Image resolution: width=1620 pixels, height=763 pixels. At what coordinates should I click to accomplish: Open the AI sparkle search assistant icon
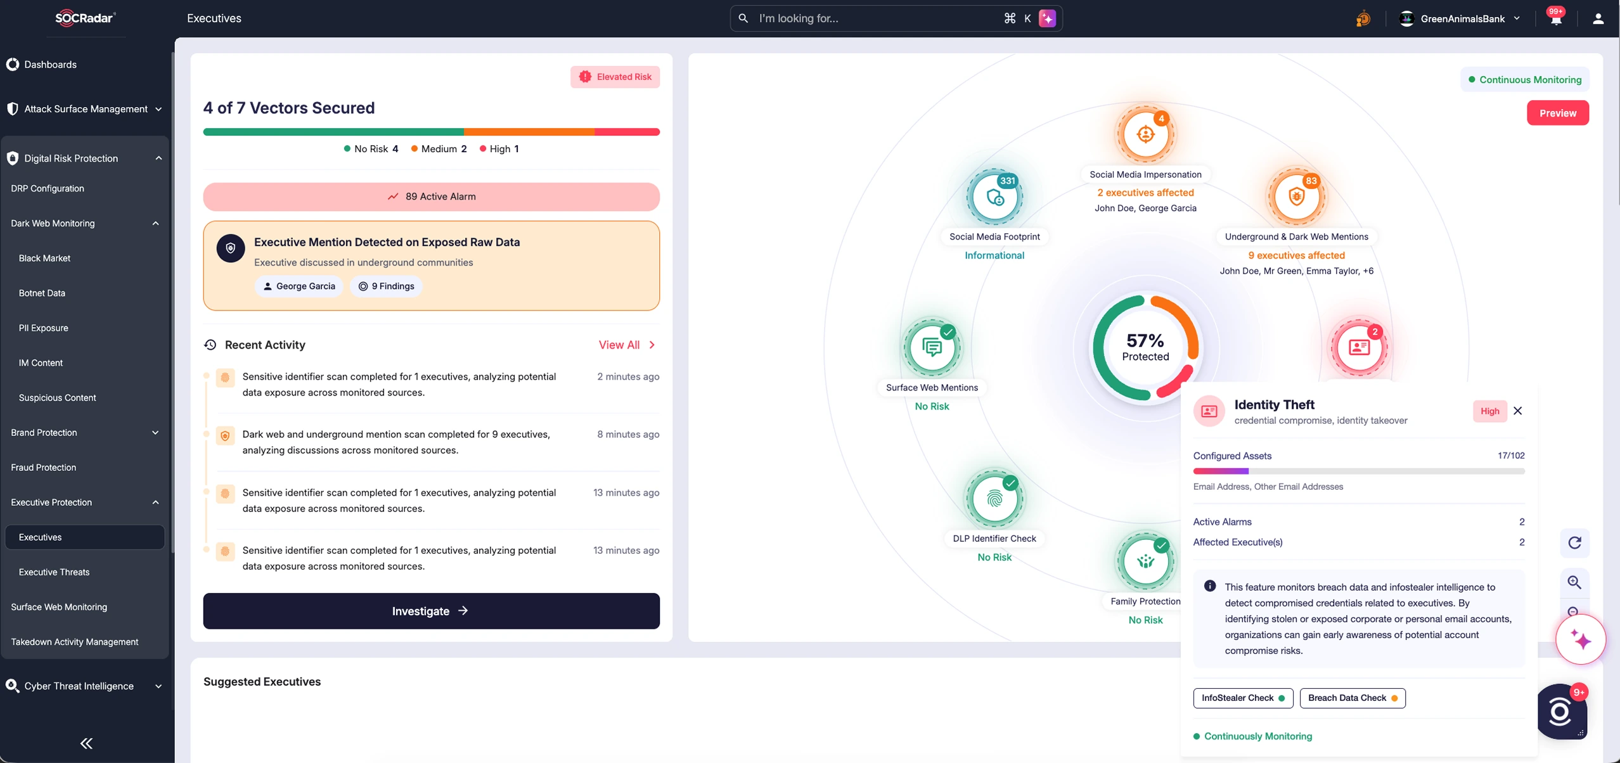pyautogui.click(x=1047, y=18)
